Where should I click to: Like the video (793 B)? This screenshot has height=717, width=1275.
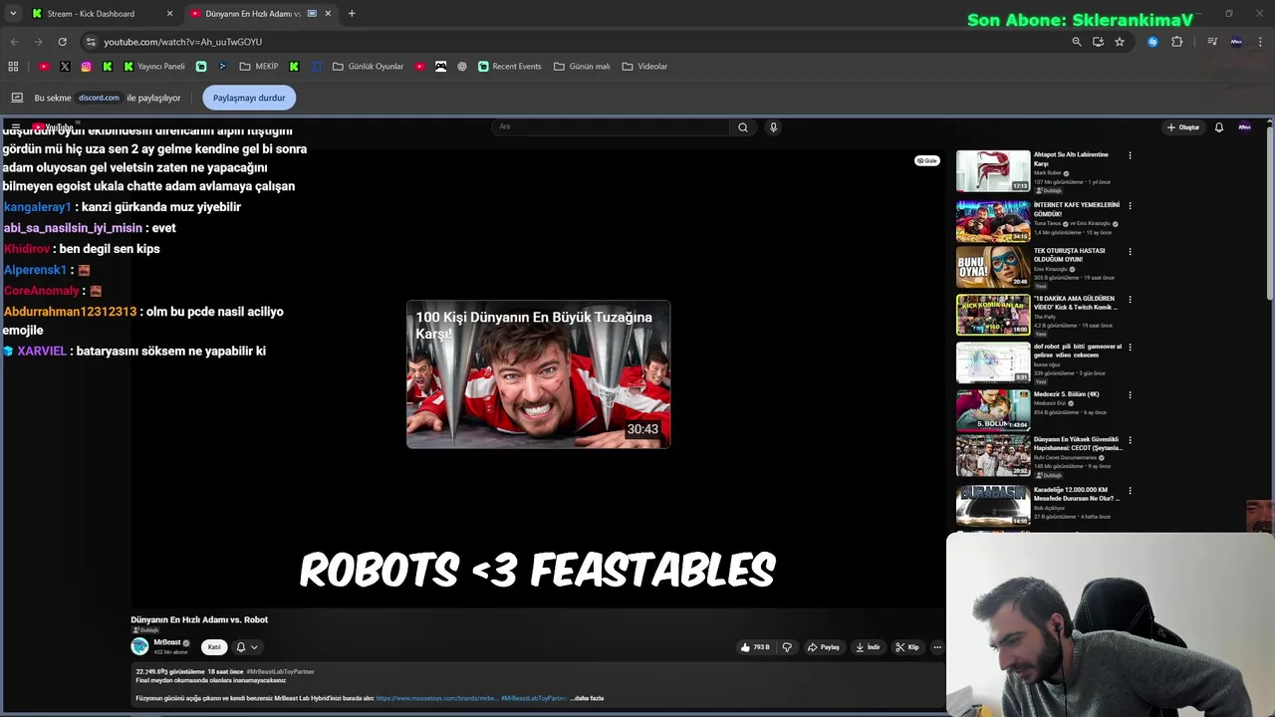pos(754,647)
